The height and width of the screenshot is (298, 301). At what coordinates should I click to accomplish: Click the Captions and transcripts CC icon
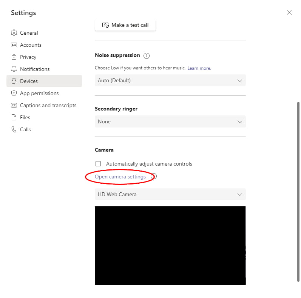point(14,105)
